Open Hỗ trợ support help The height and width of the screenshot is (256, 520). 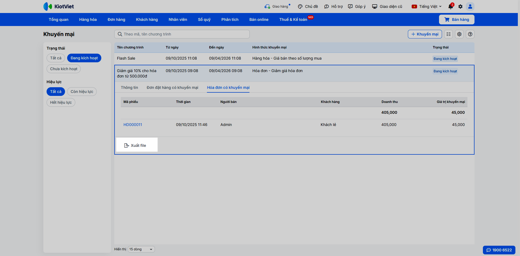click(x=333, y=7)
